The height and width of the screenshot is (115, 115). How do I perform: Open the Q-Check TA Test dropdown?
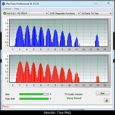(96, 13)
